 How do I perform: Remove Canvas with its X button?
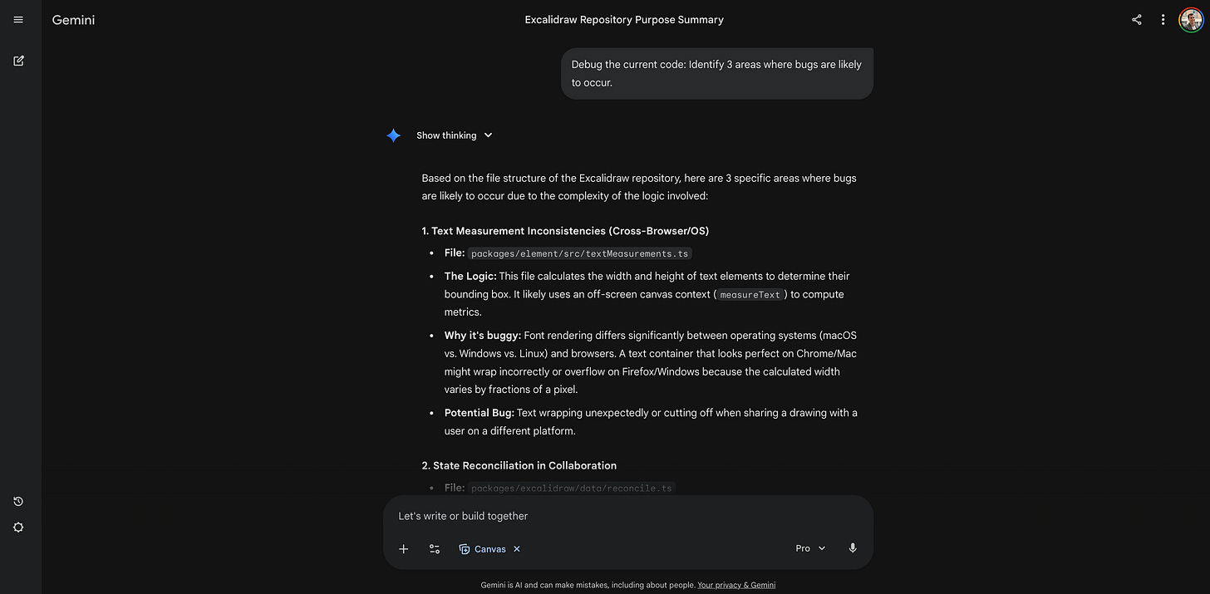[516, 548]
